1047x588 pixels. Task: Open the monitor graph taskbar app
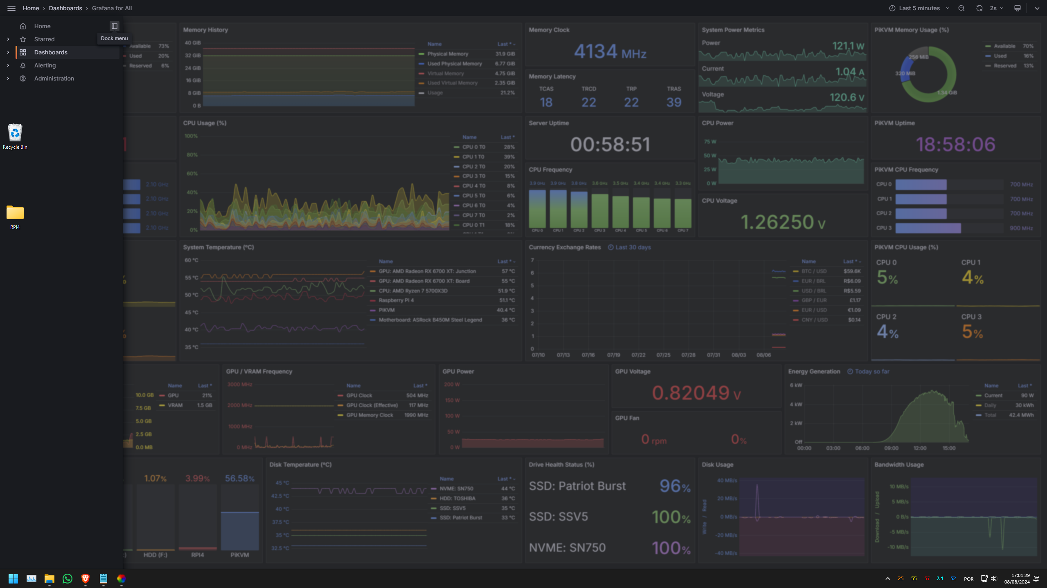tap(32, 579)
